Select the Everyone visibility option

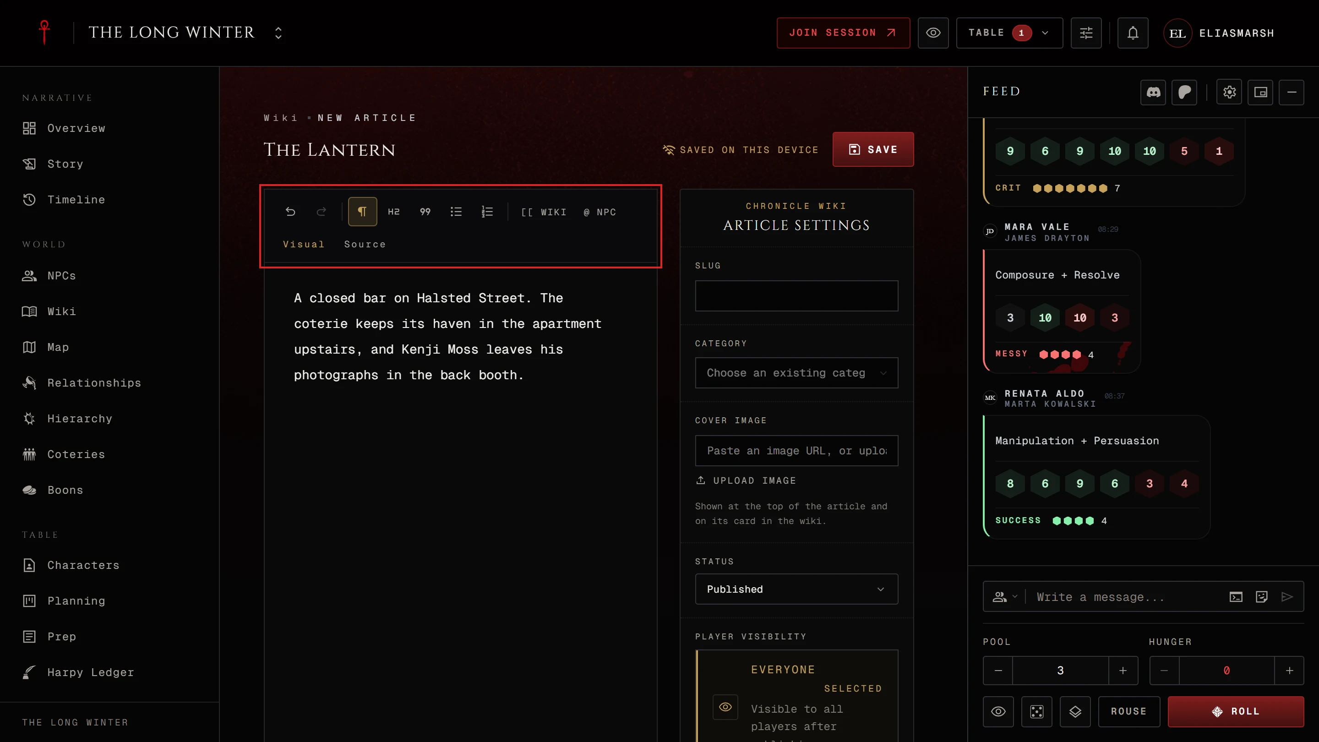pyautogui.click(x=797, y=696)
